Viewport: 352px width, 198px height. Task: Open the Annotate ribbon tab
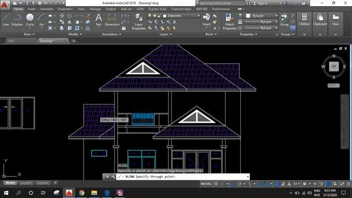tap(47, 9)
